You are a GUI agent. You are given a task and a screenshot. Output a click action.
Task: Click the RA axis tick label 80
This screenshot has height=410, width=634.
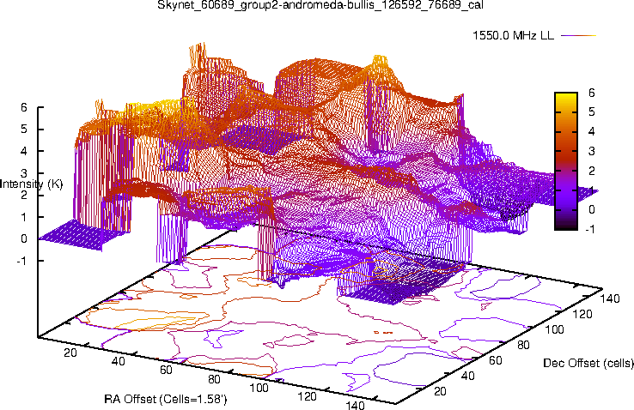(214, 379)
